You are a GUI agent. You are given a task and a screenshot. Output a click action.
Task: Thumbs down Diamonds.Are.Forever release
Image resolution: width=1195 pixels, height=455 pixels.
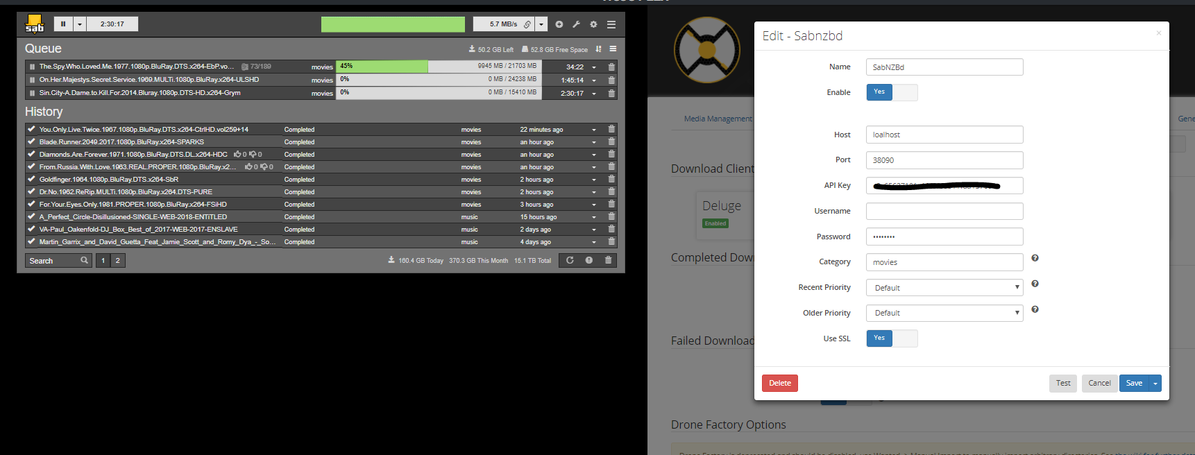[253, 154]
